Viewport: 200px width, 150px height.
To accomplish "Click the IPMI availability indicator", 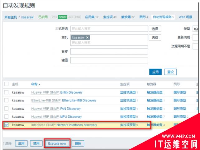I will point(78,17).
